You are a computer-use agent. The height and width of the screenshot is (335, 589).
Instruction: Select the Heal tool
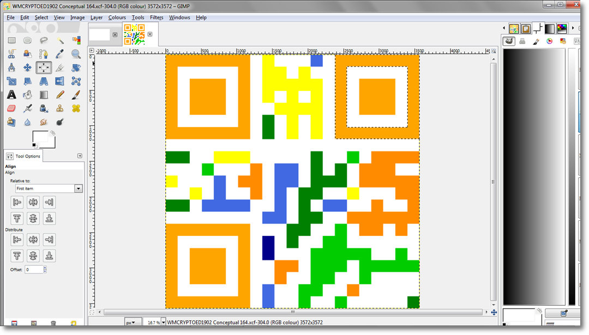pyautogui.click(x=76, y=108)
